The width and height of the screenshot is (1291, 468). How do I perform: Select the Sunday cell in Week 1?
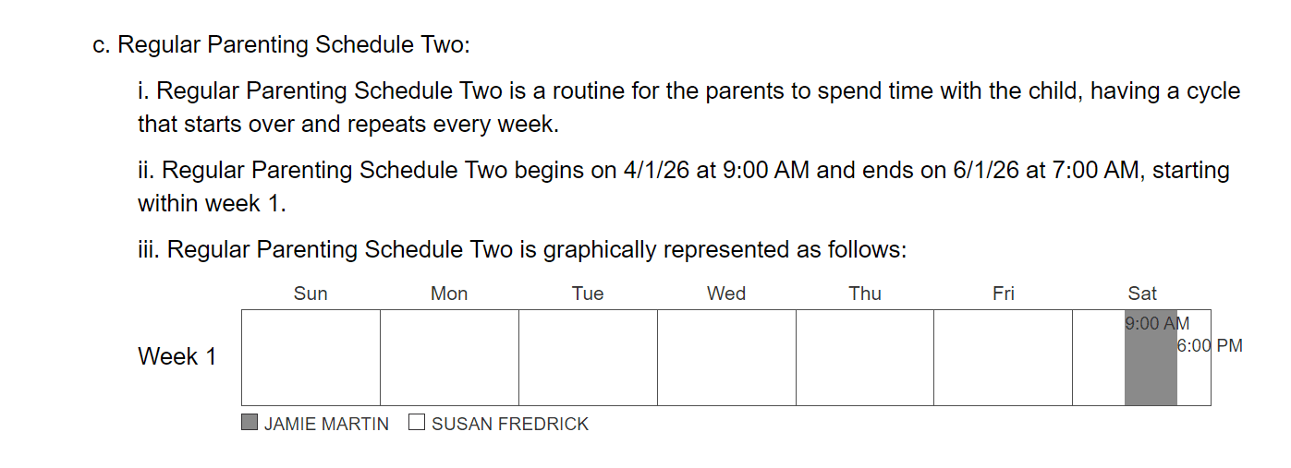pos(311,358)
